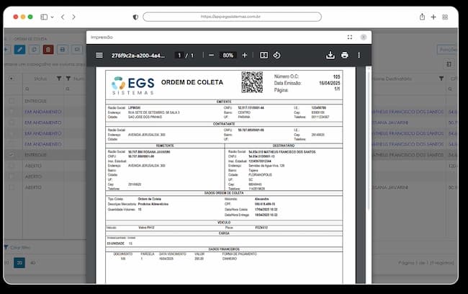Expand Impressão dialog to fullscreen
The image size is (468, 294).
point(350,37)
